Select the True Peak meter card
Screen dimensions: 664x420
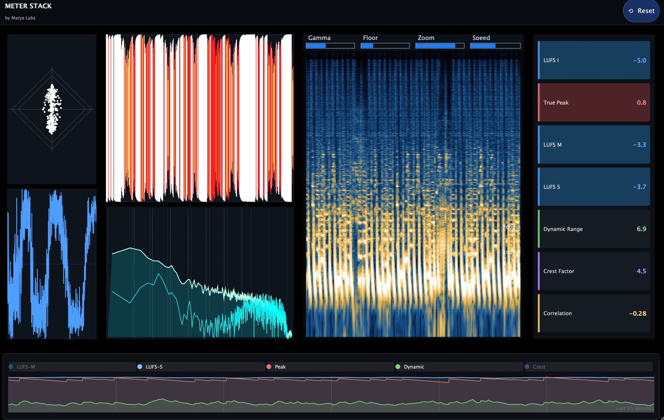tap(594, 103)
